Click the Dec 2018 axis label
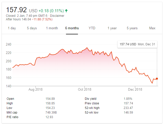164x125 pixels. (135, 89)
